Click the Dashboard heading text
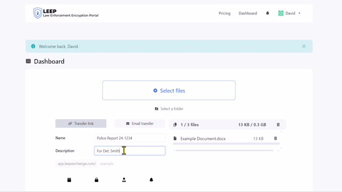 pyautogui.click(x=49, y=61)
